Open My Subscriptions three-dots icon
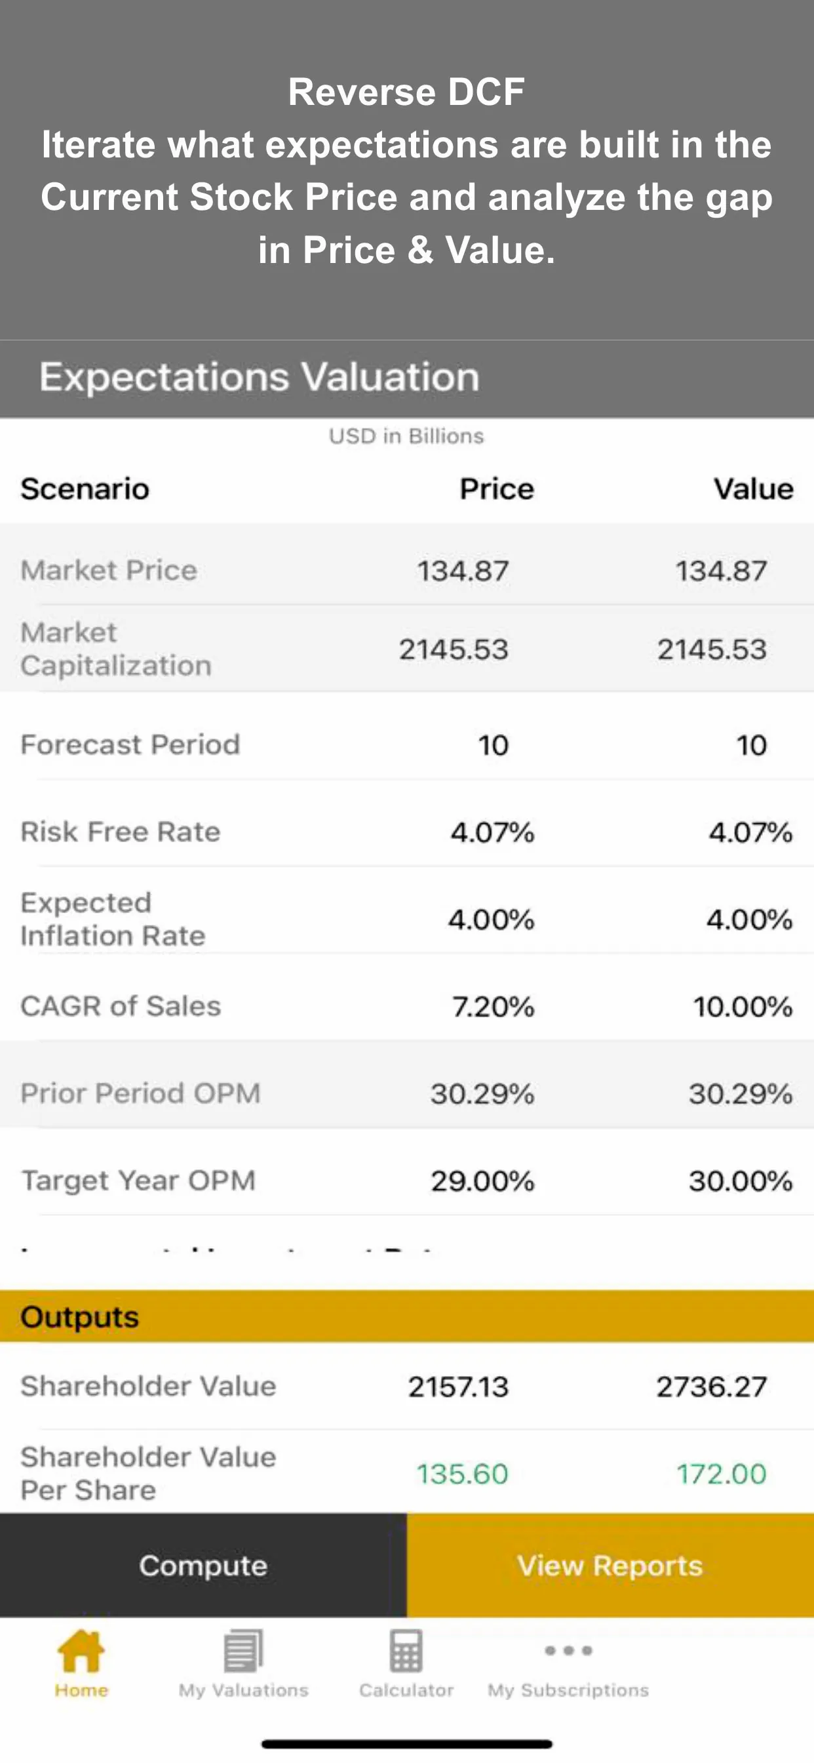 point(568,1651)
